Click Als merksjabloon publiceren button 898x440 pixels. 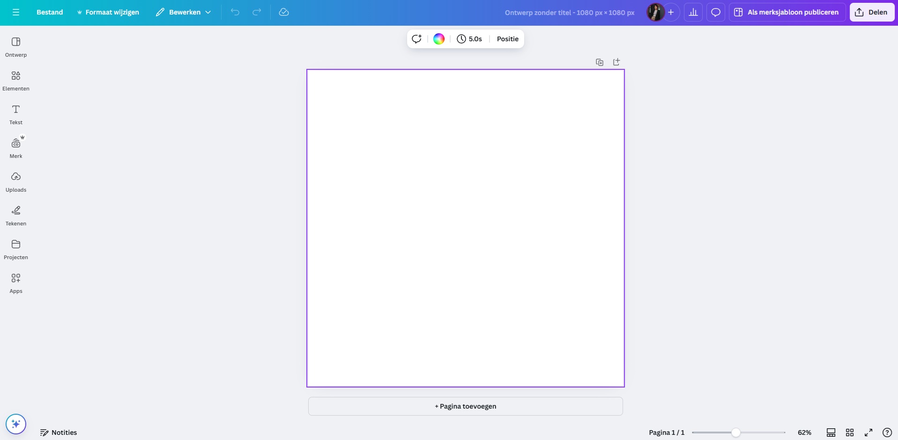pos(787,12)
